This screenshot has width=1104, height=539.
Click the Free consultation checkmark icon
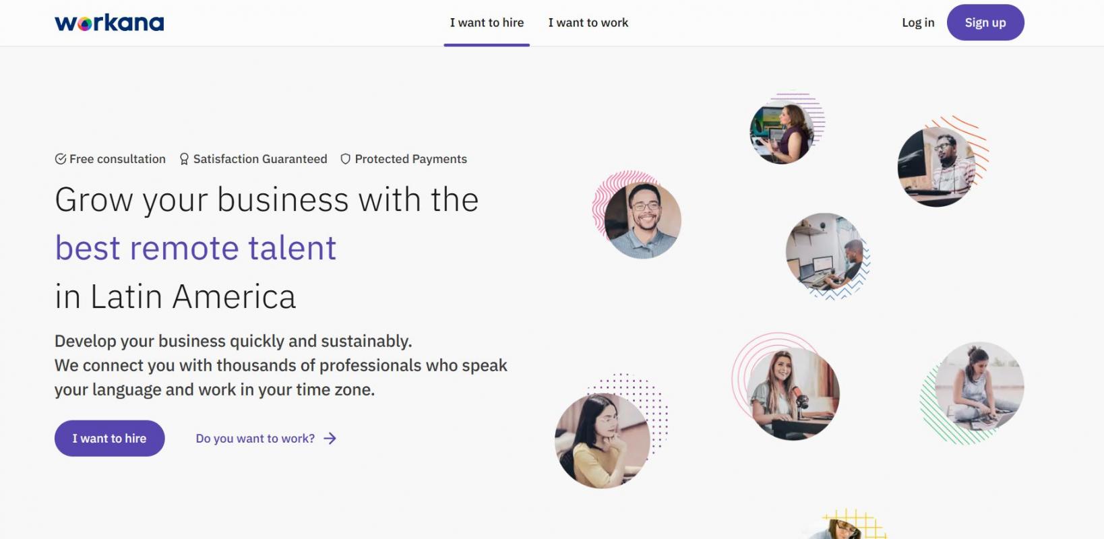click(61, 159)
